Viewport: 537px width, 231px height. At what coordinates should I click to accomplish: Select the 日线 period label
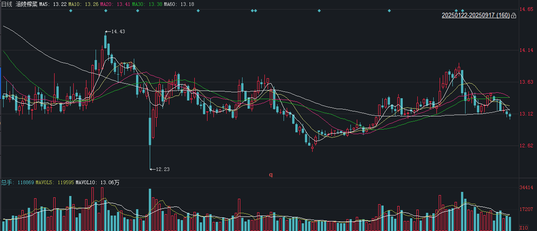7,5
